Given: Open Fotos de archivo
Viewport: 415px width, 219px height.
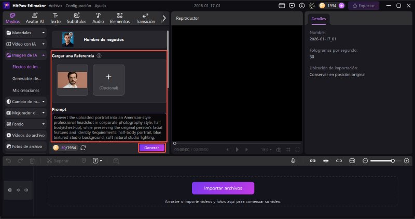Looking at the screenshot, I should [25, 147].
